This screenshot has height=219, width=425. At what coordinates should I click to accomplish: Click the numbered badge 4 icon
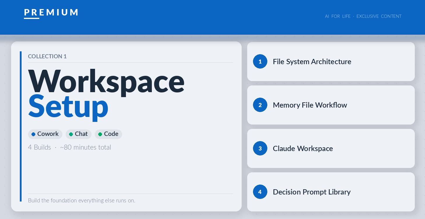click(260, 192)
